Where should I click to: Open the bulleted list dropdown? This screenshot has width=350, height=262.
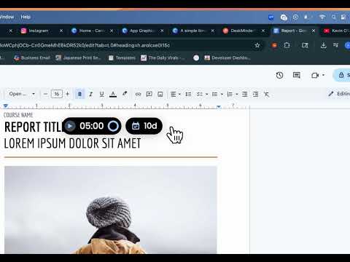pos(217,94)
